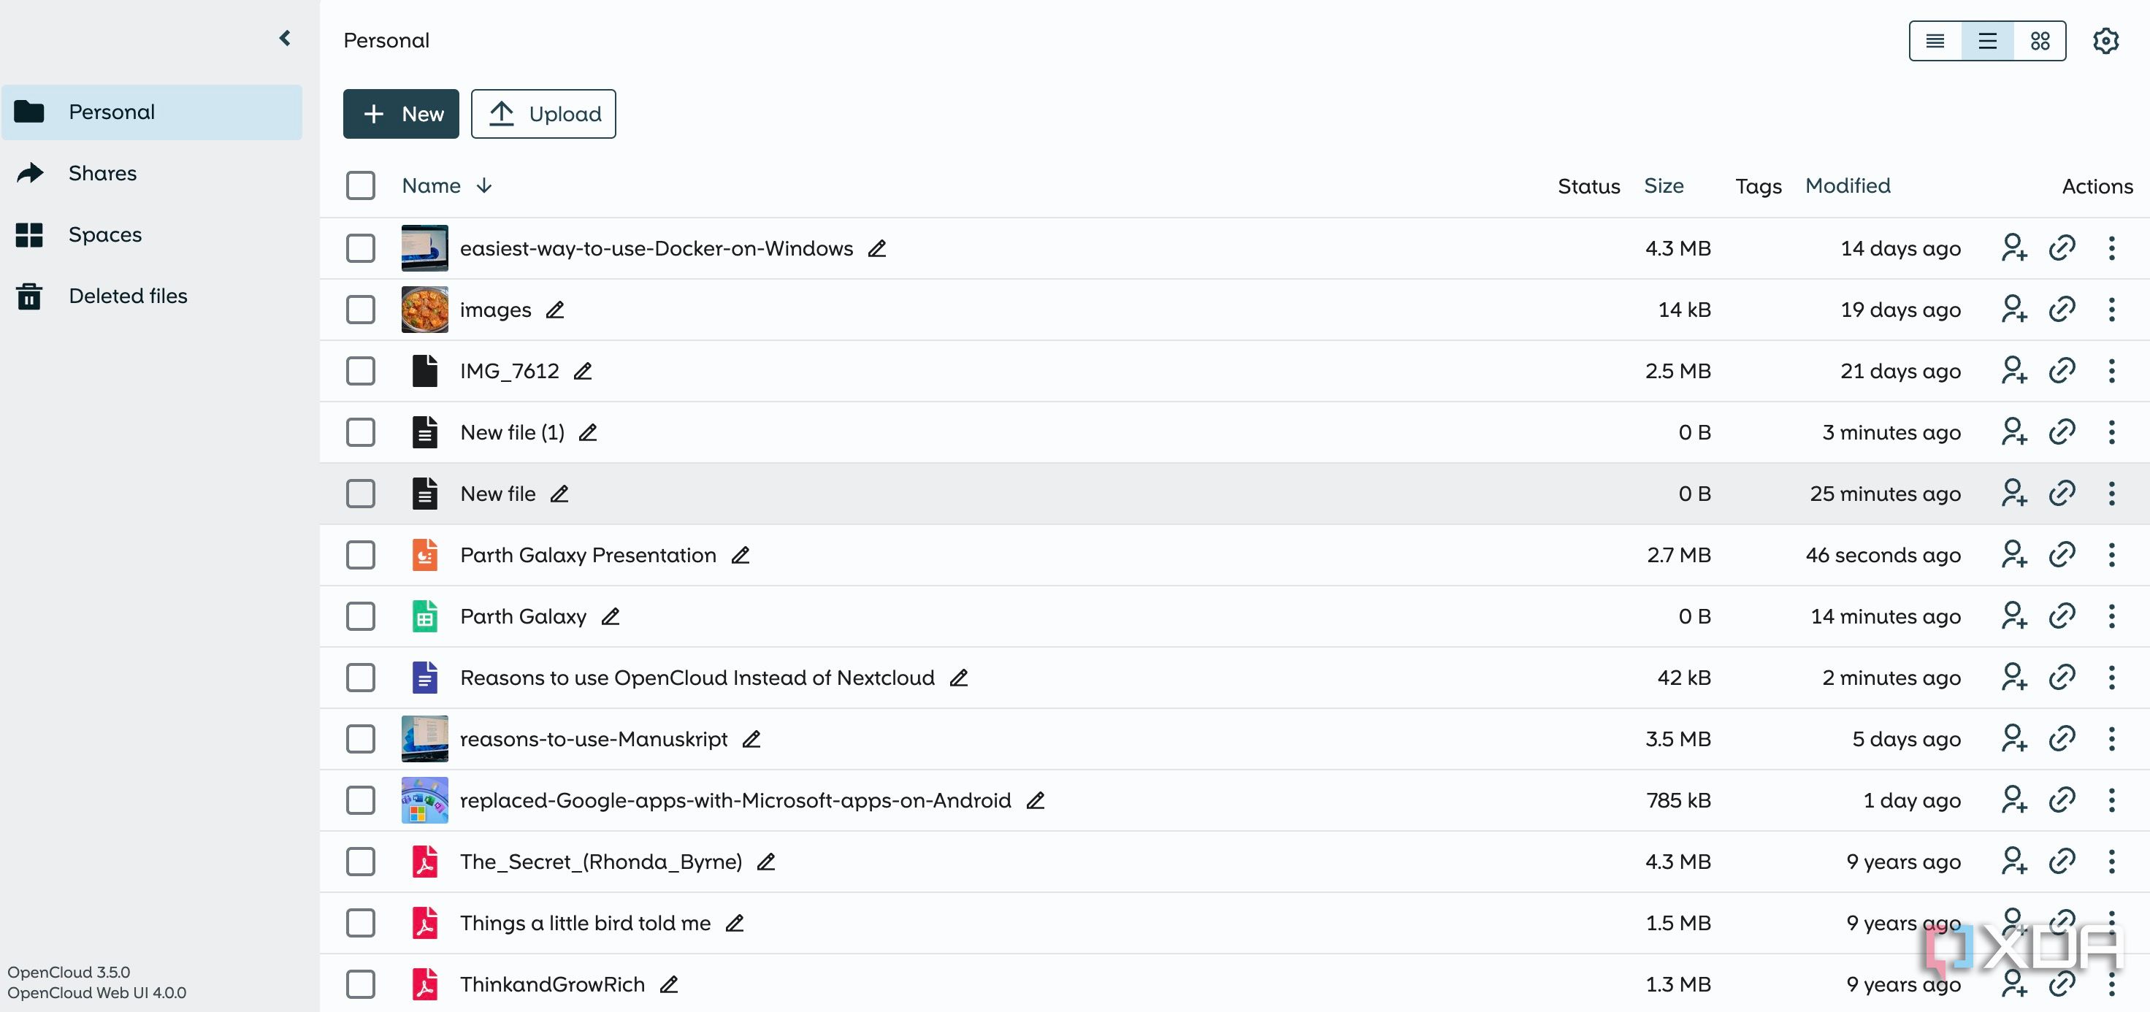
Task: Open three-dot menu for IMG_7612
Action: click(x=2111, y=371)
